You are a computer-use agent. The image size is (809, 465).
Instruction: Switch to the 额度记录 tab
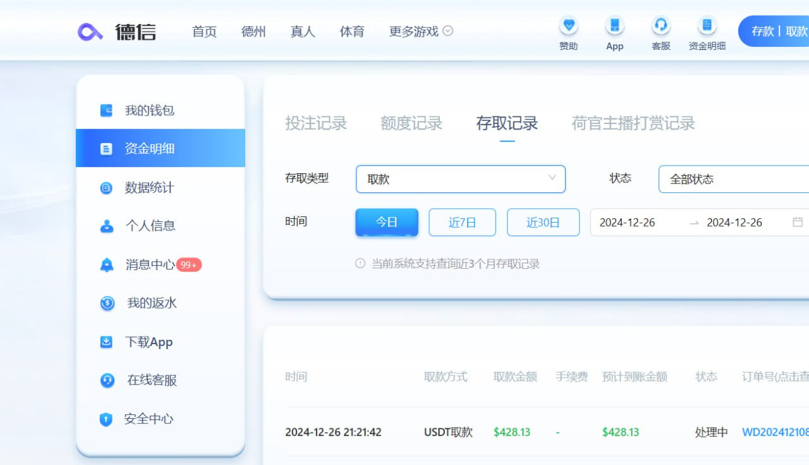(411, 123)
